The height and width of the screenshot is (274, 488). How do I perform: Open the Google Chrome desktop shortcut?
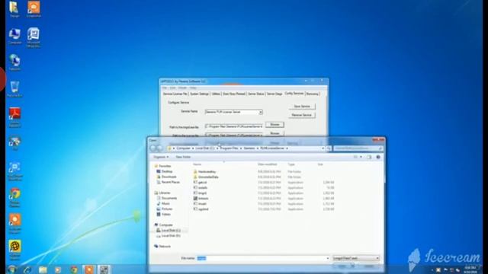(x=14, y=198)
